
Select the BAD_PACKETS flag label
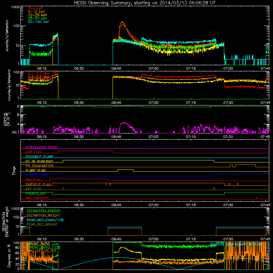(37, 198)
